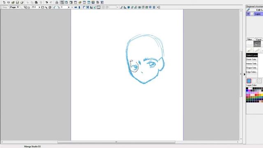Click the New page icon in top toolbar
This screenshot has height=148, width=263.
4,2
